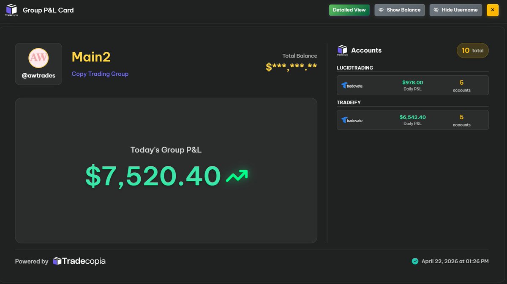507x284 pixels.
Task: Click the masked Total Balance value
Action: pyautogui.click(x=292, y=67)
